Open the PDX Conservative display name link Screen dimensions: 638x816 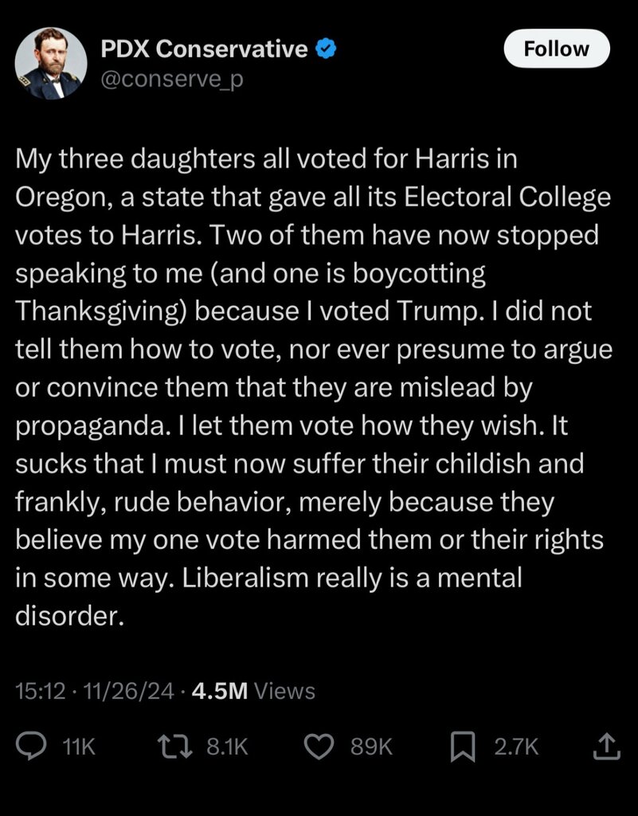(205, 49)
